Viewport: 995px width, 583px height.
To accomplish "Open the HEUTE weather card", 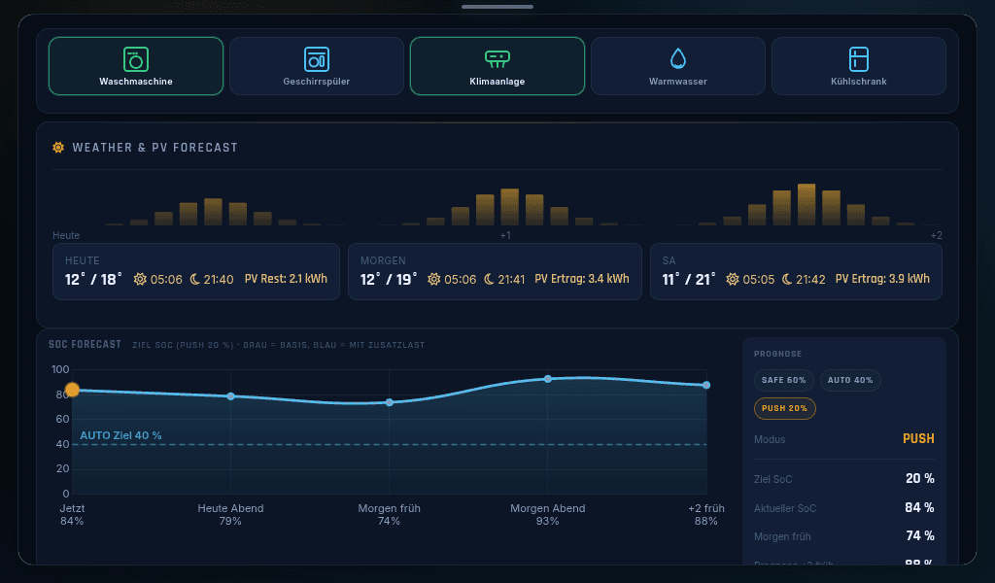I will coord(196,271).
